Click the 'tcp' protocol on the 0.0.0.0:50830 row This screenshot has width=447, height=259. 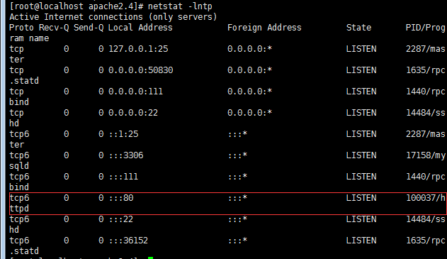[16, 70]
